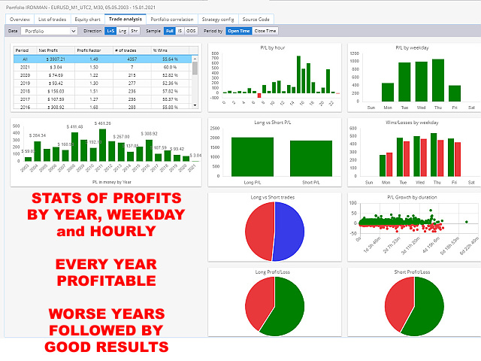The height and width of the screenshot is (361, 481).
Task: Open the Source Code tab
Action: pyautogui.click(x=256, y=20)
